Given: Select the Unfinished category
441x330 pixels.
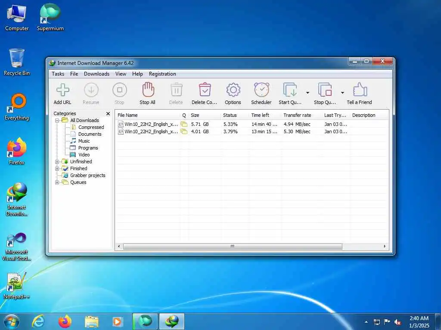Looking at the screenshot, I should (81, 162).
